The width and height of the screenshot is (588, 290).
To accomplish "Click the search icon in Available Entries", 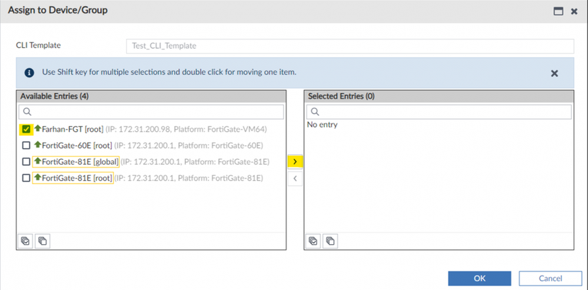I will (x=27, y=112).
